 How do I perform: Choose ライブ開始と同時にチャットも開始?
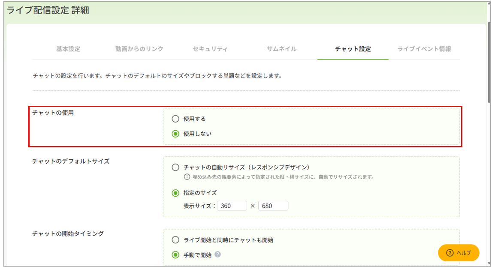click(x=175, y=240)
